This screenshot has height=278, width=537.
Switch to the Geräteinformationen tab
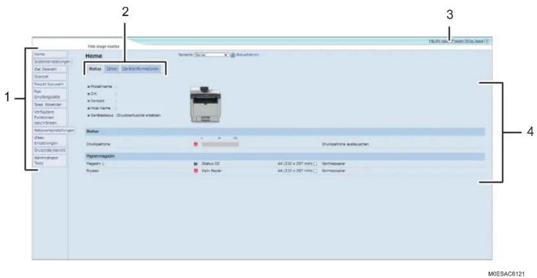click(x=141, y=69)
